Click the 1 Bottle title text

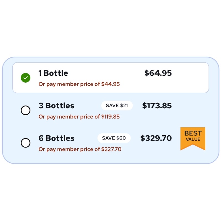(x=53, y=73)
